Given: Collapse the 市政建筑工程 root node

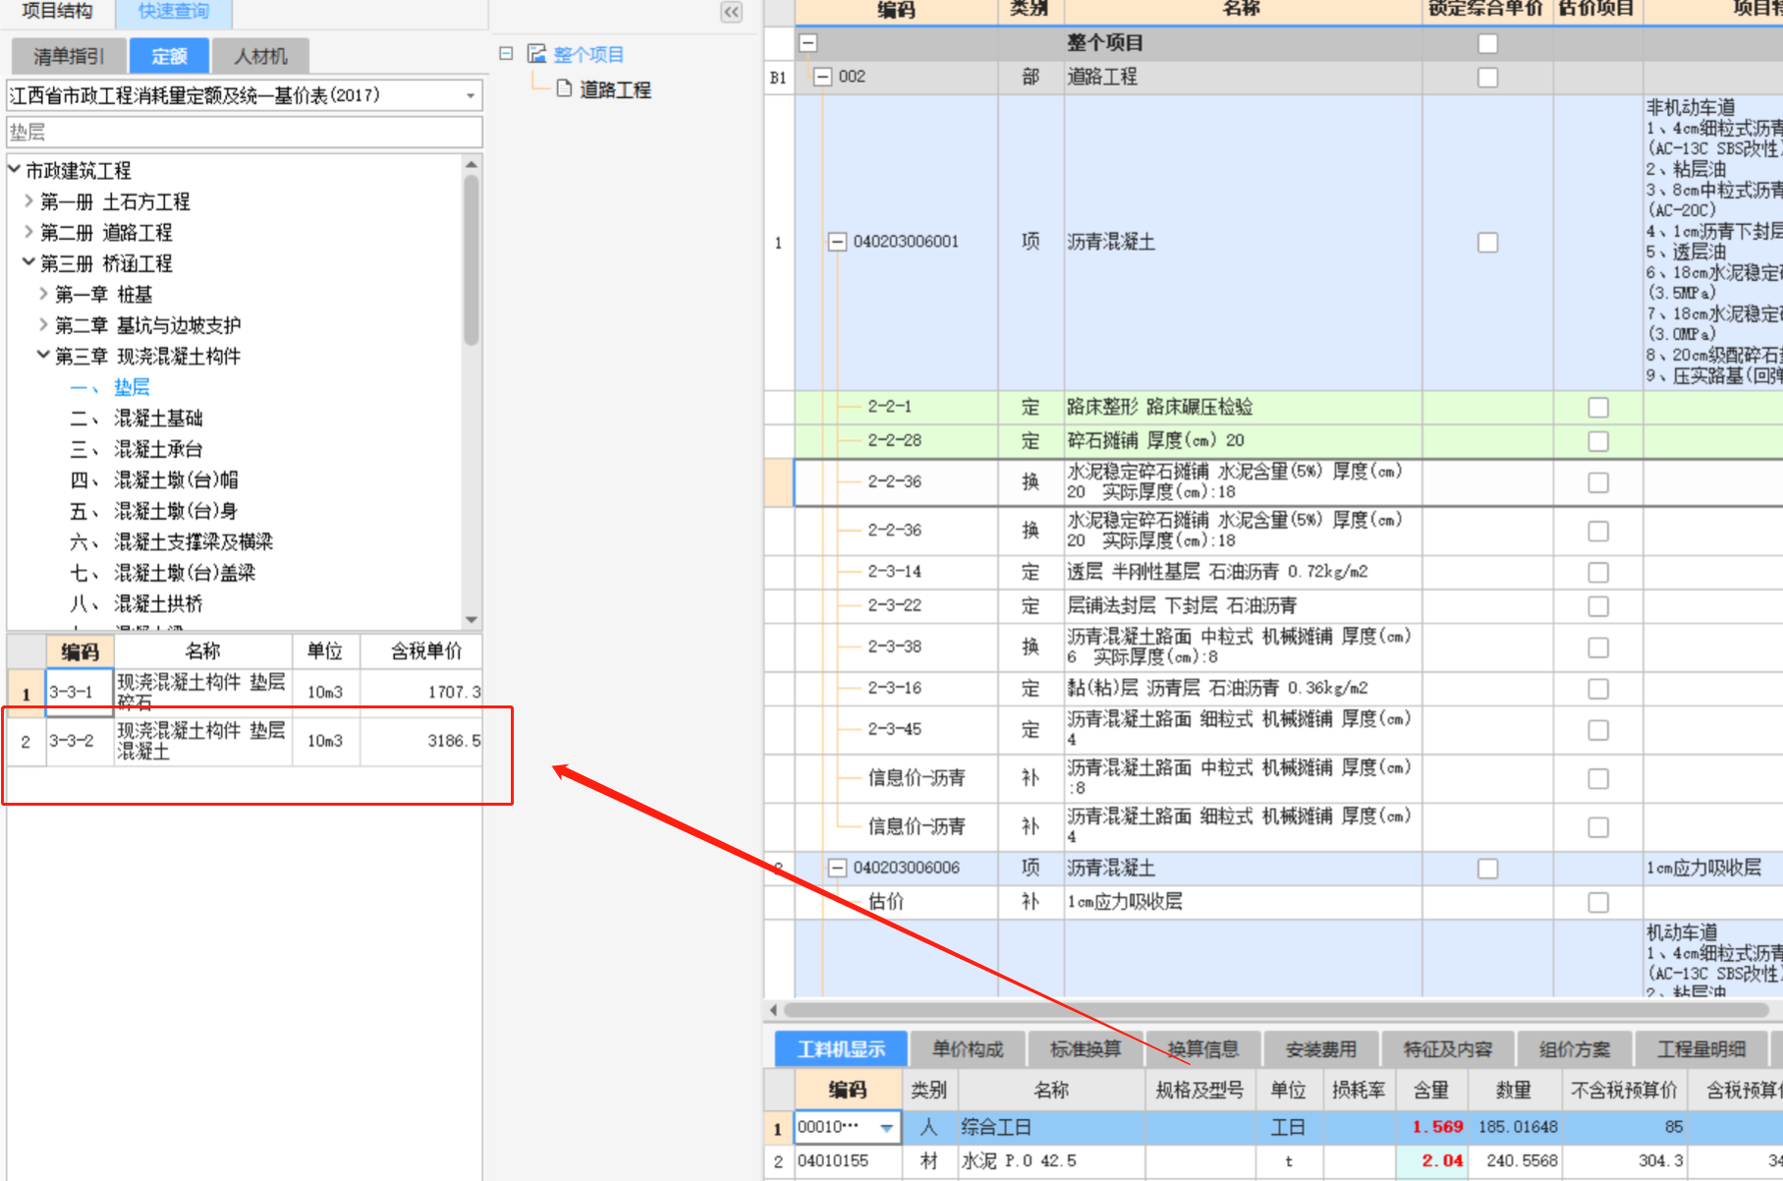Looking at the screenshot, I should [15, 170].
